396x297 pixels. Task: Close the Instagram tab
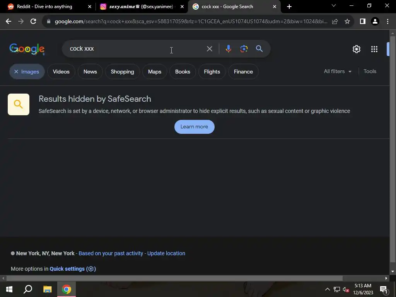182,7
